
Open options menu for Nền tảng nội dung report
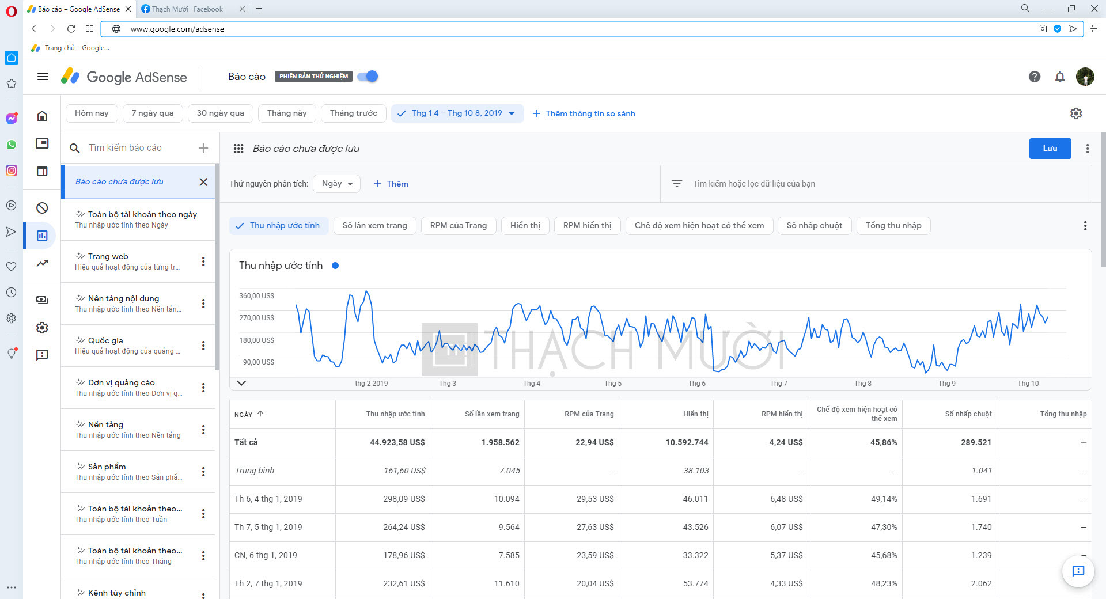tap(203, 304)
